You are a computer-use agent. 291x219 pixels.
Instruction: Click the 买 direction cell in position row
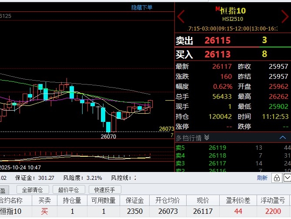[44, 212]
